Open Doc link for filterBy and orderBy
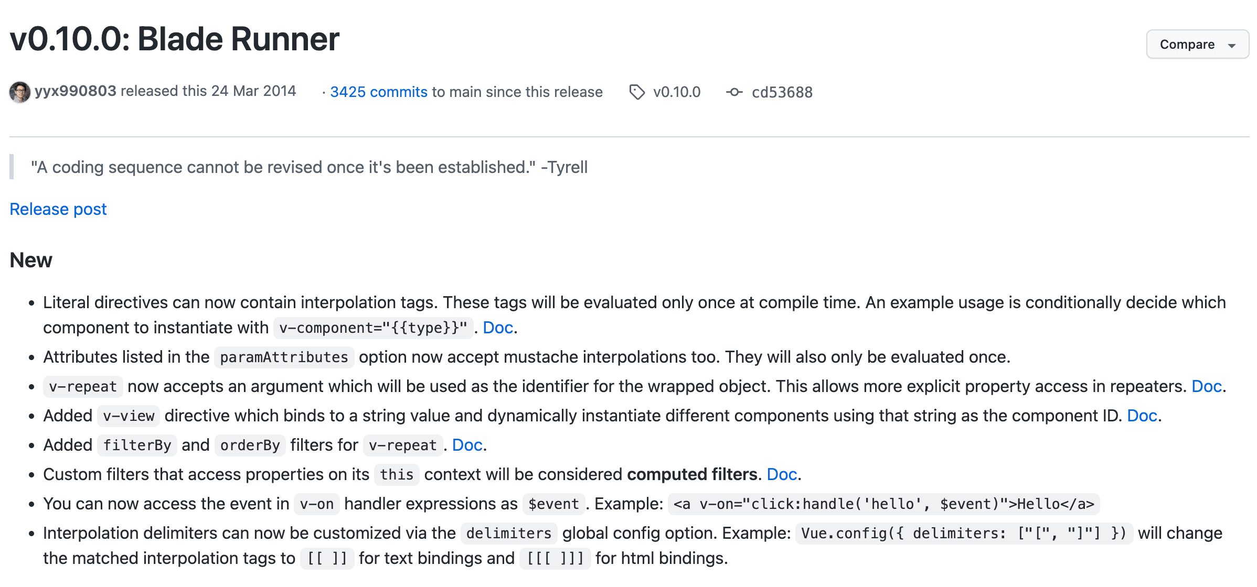 click(467, 445)
